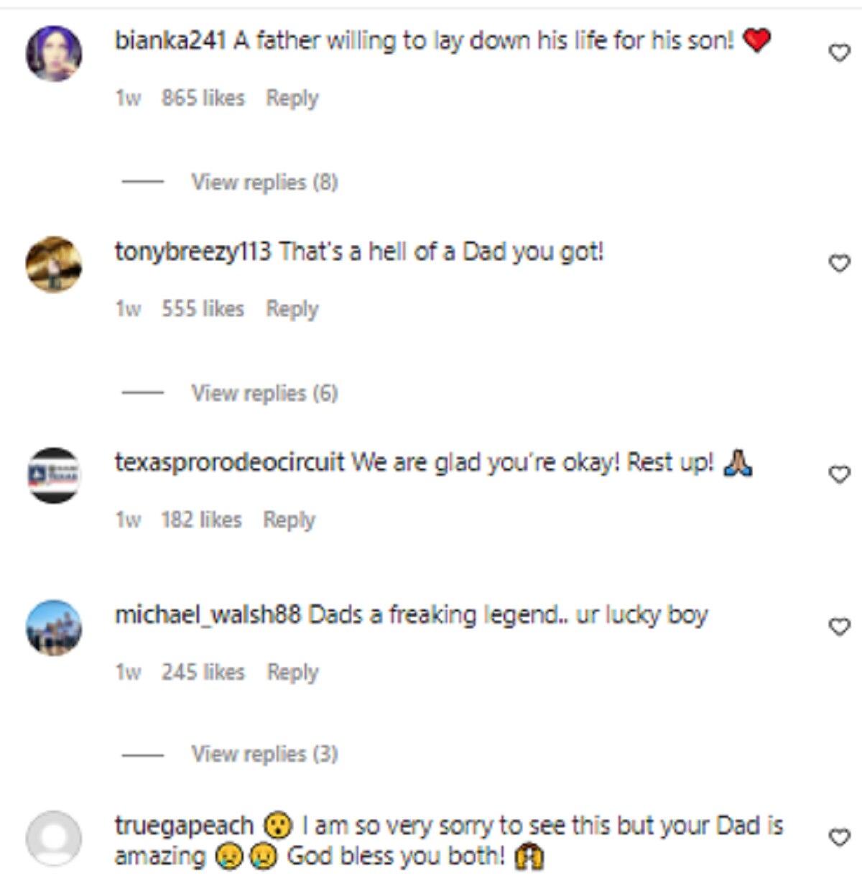This screenshot has height=881, width=862.
Task: Reply to bianka241's comment
Action: point(292,98)
